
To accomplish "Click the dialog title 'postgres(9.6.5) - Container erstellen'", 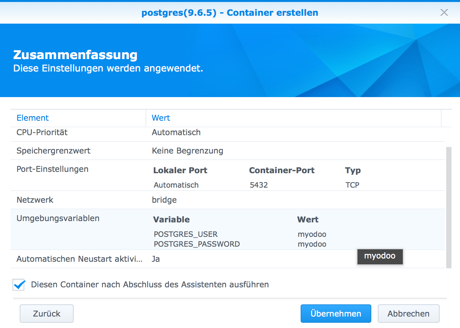I will tap(230, 12).
